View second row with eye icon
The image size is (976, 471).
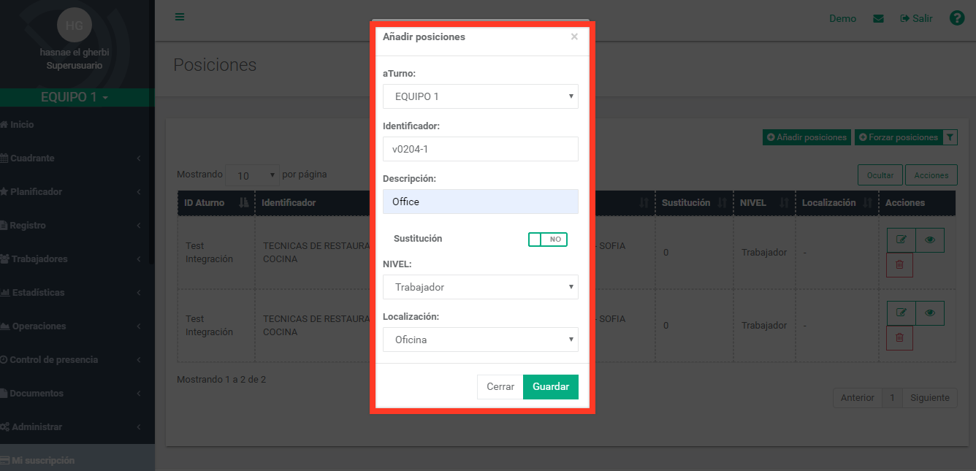tap(930, 313)
